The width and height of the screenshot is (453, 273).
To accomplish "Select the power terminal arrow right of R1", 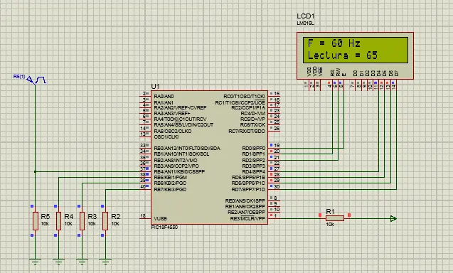I will coord(393,219).
